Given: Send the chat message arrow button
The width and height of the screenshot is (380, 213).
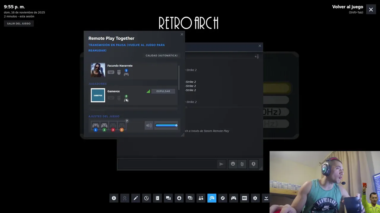Looking at the screenshot, I should pos(221,164).
